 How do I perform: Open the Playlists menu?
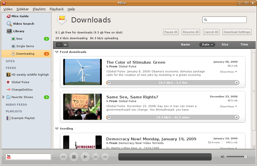39,9
